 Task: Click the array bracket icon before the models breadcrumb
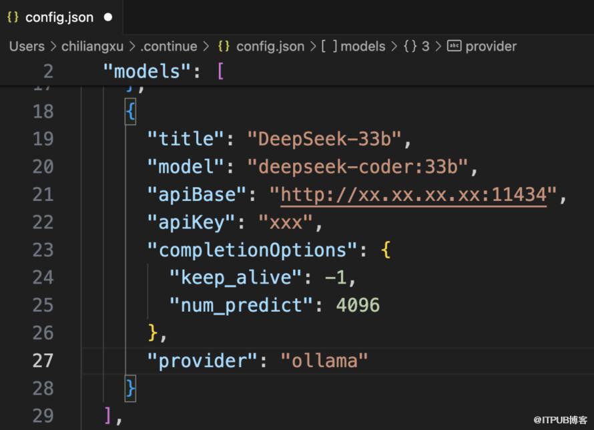point(329,46)
